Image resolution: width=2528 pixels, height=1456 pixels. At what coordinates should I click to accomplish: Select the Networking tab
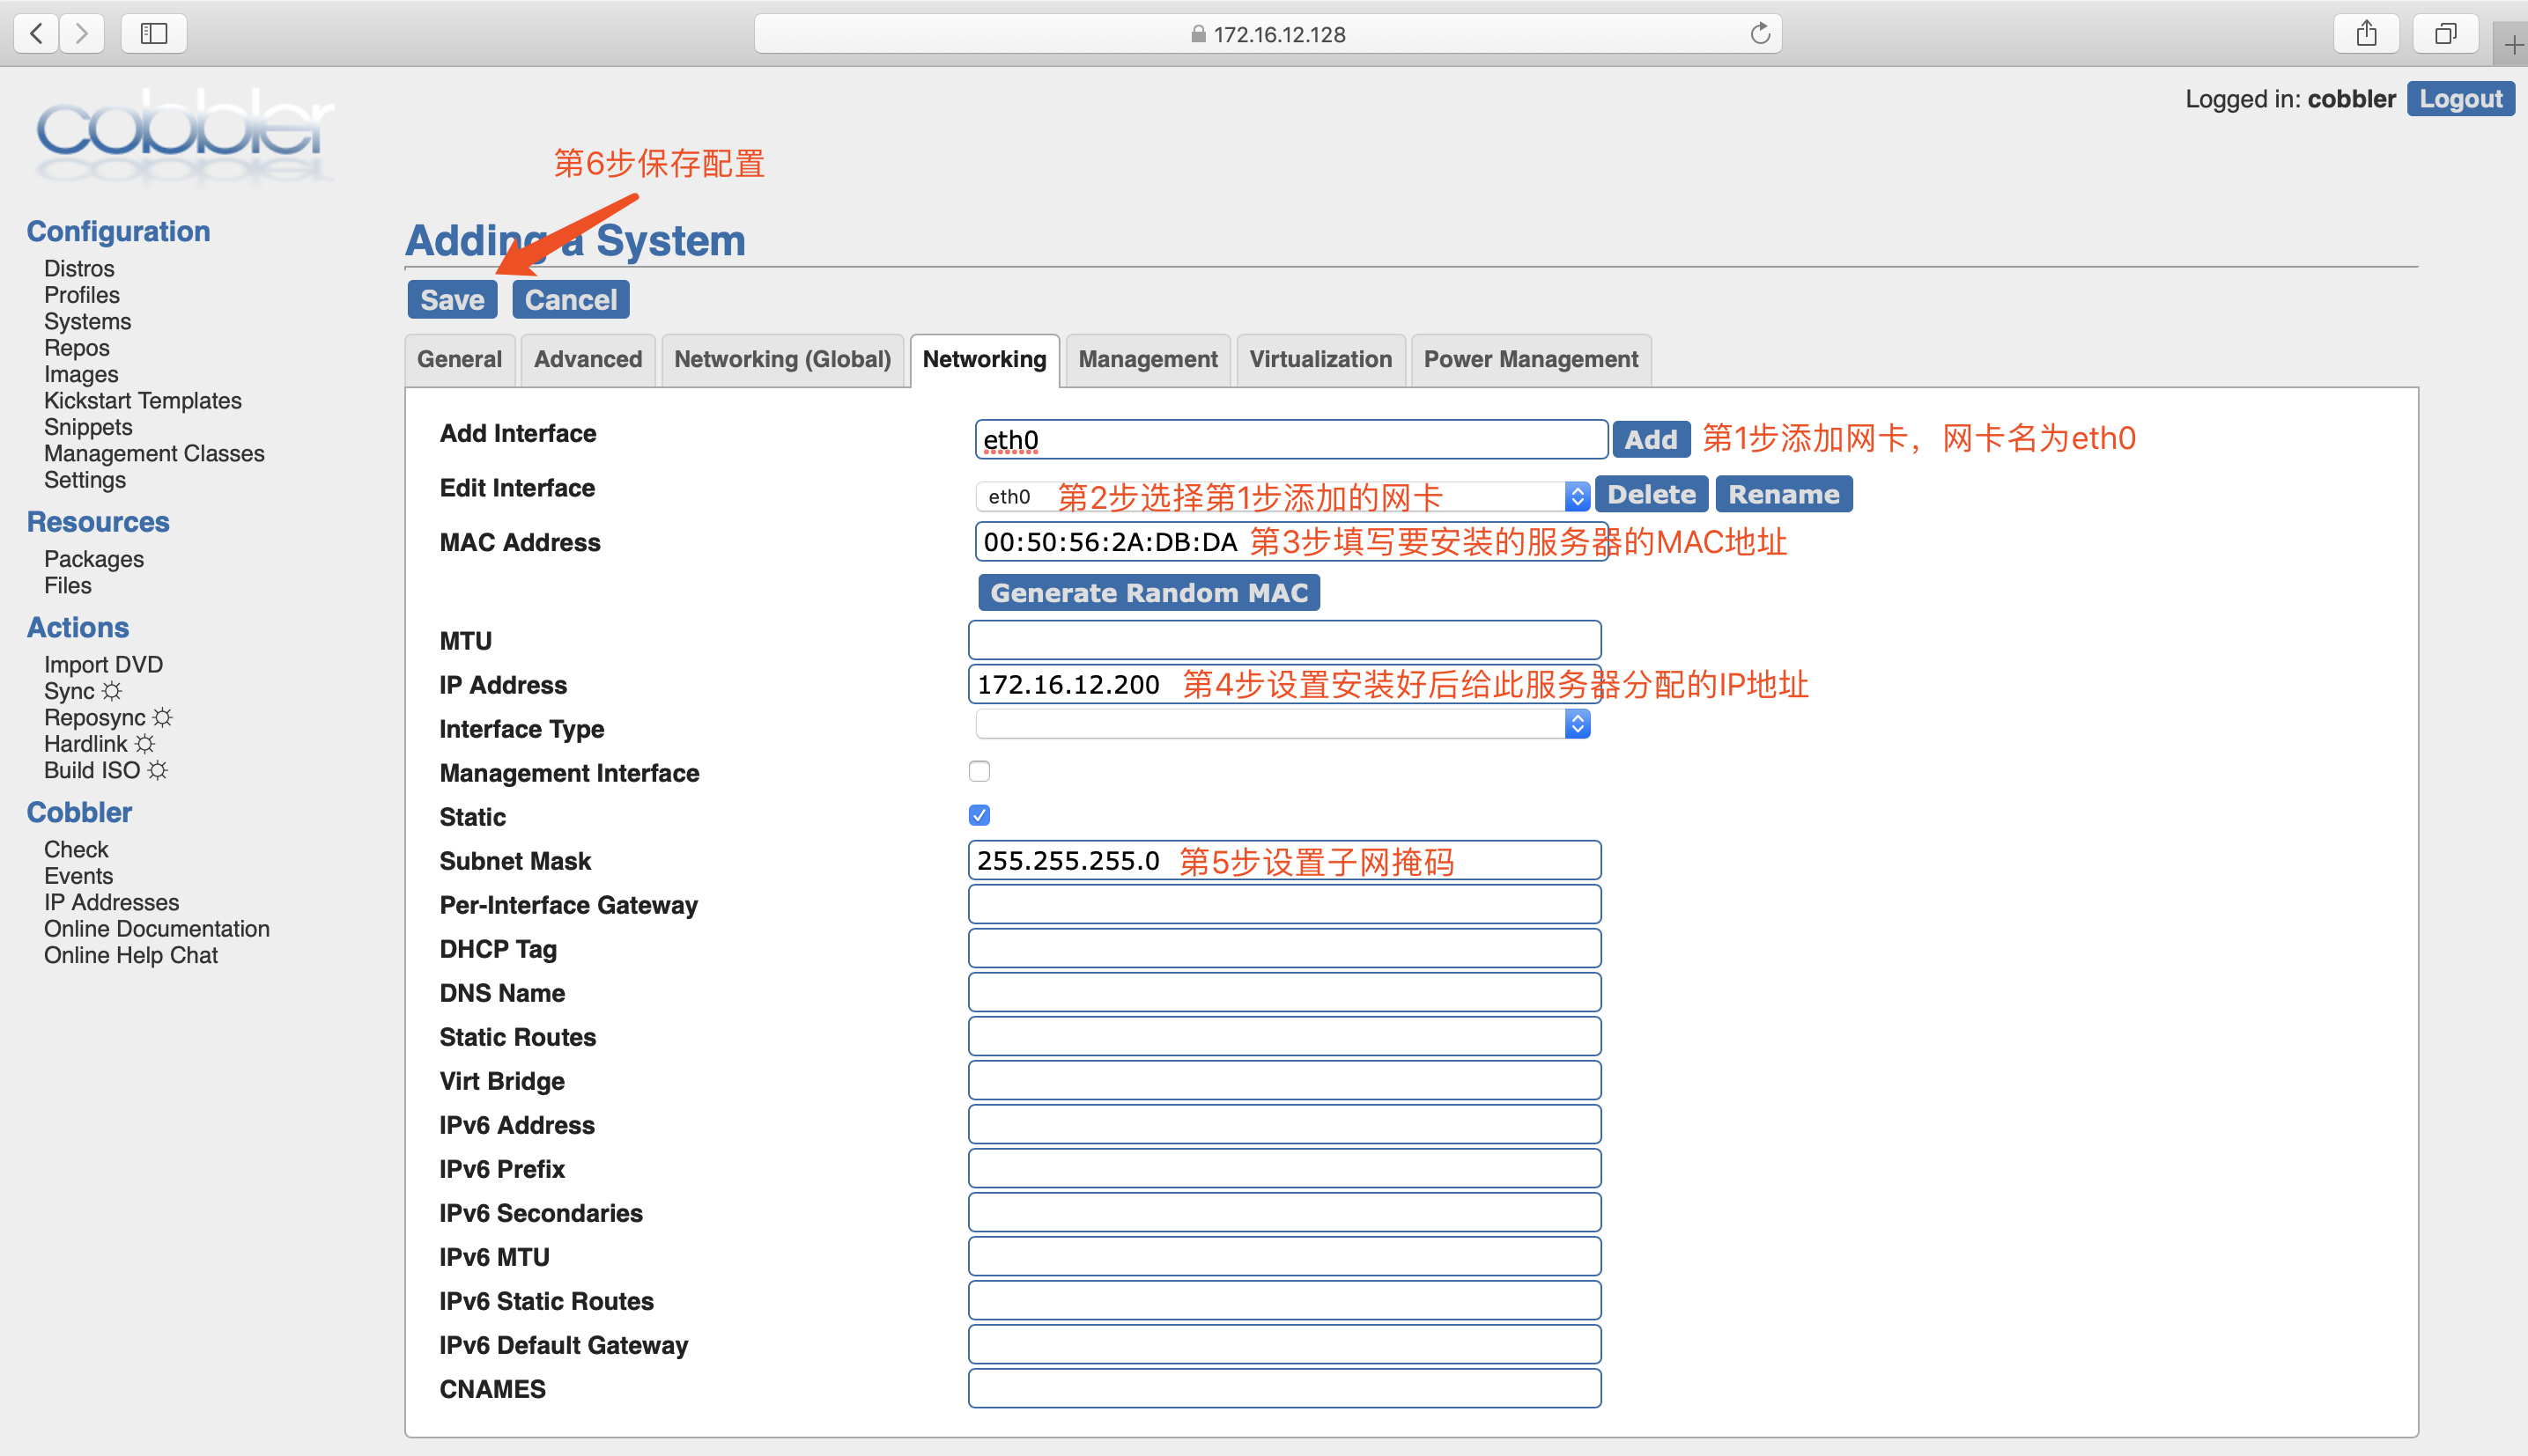point(985,359)
